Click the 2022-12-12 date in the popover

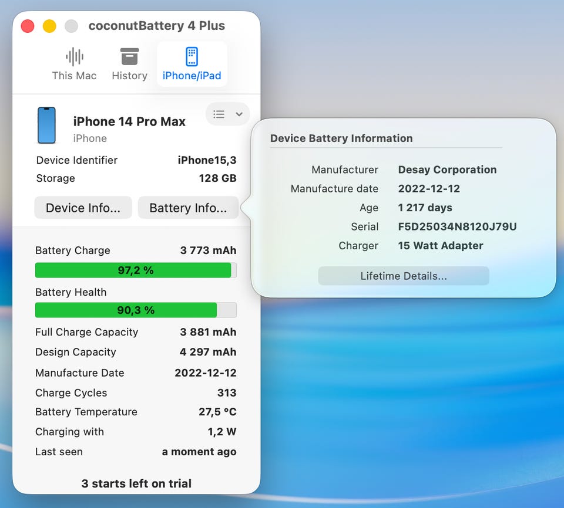click(429, 189)
